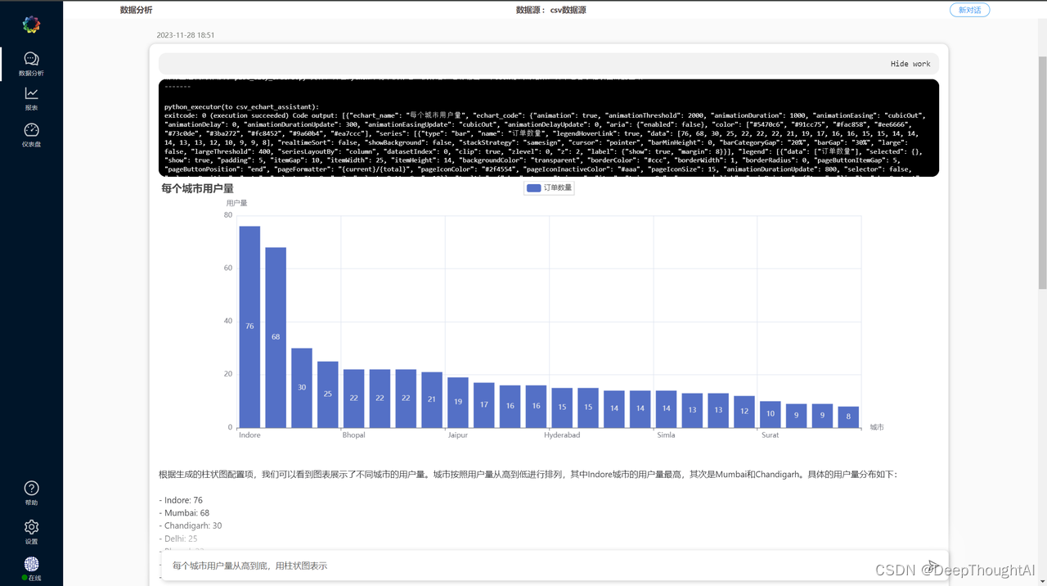Click the '- Mumbai: 68' list line
This screenshot has height=586, width=1047.
tap(184, 513)
